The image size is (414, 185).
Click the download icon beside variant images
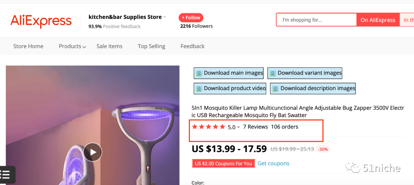pyautogui.click(x=273, y=73)
